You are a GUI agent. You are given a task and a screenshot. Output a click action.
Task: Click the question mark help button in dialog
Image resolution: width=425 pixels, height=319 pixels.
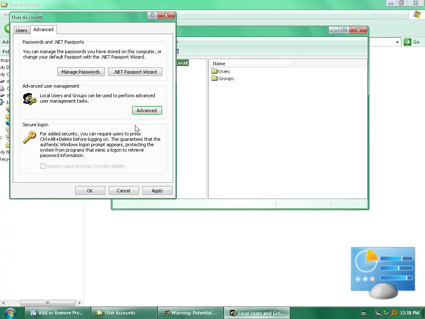point(152,15)
